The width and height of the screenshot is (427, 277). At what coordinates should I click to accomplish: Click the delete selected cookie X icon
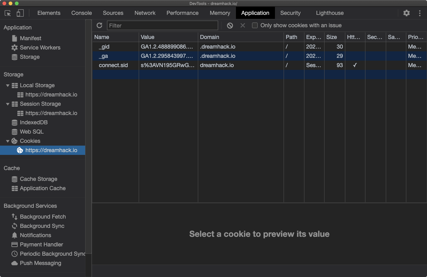(243, 25)
